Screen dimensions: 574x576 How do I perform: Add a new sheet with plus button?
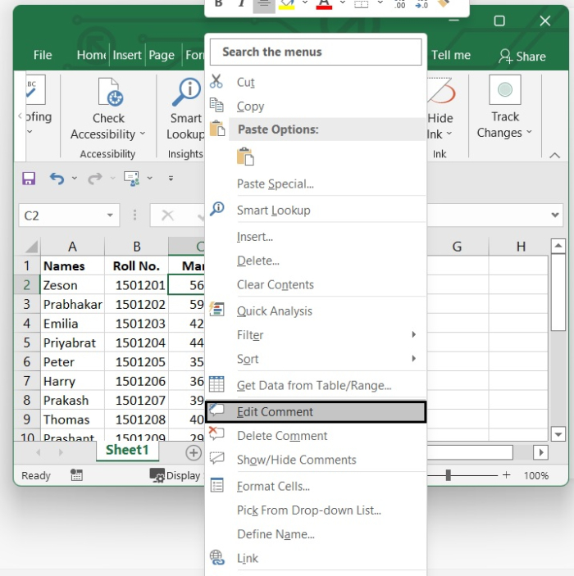click(194, 452)
